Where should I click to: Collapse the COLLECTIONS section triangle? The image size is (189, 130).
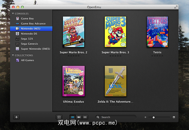(x=13, y=55)
